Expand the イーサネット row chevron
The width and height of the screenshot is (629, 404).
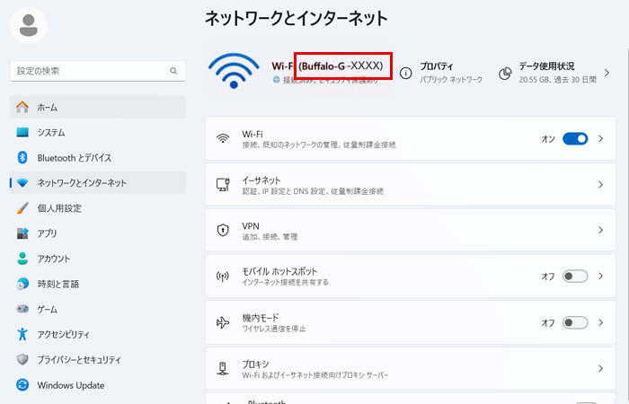point(600,184)
